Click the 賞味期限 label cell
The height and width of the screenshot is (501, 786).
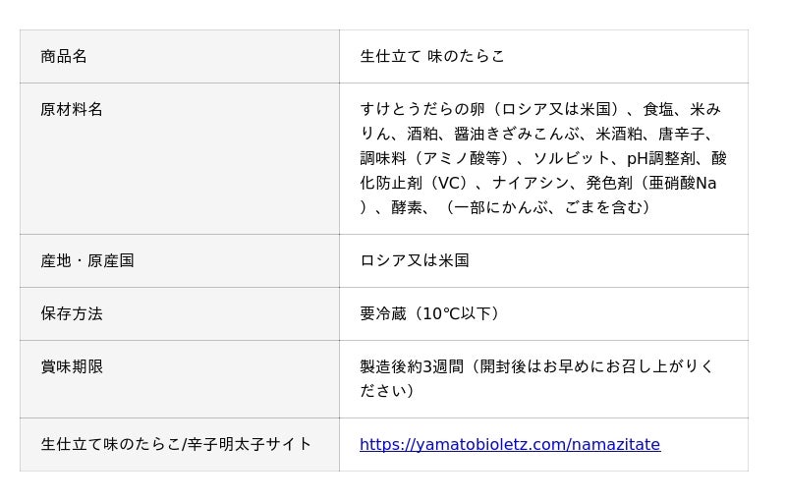tap(72, 367)
